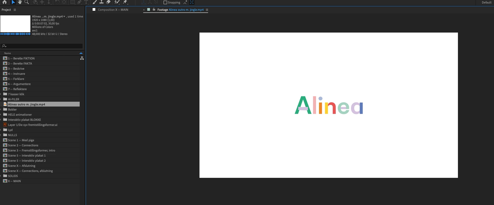This screenshot has width=494, height=205.
Task: Select the Footage Alinea outro tab
Action: point(180,10)
